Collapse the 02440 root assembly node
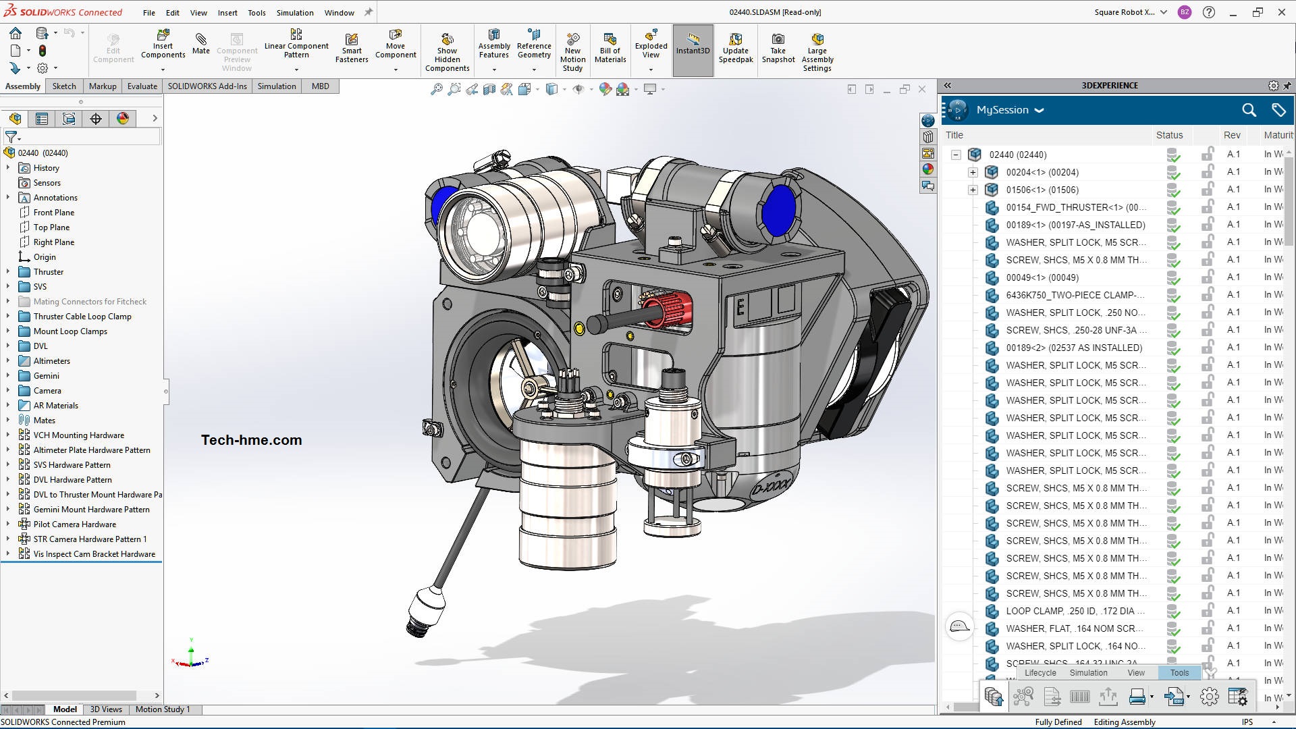 (954, 155)
